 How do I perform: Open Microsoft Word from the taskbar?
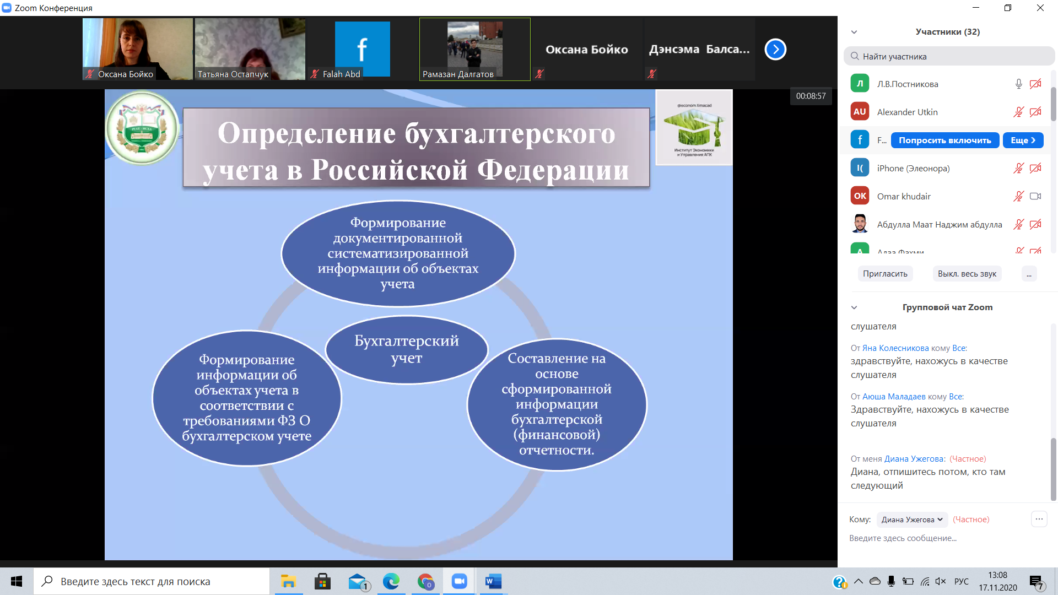(x=493, y=581)
